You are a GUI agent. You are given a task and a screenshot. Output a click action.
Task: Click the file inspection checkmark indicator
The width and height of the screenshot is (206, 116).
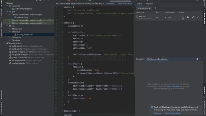(x=133, y=7)
